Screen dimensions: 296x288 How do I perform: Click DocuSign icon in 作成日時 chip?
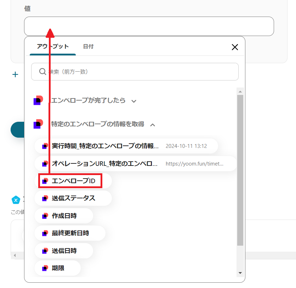click(45, 216)
